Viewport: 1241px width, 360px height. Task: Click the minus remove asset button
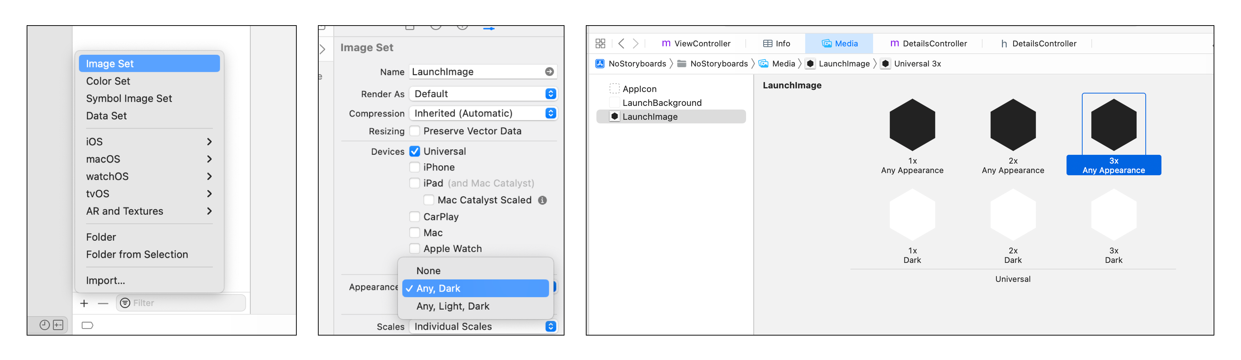(103, 303)
